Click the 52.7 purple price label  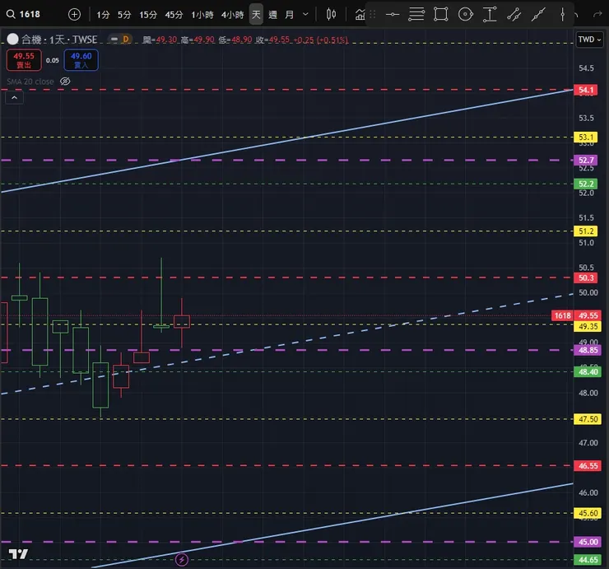pyautogui.click(x=586, y=160)
